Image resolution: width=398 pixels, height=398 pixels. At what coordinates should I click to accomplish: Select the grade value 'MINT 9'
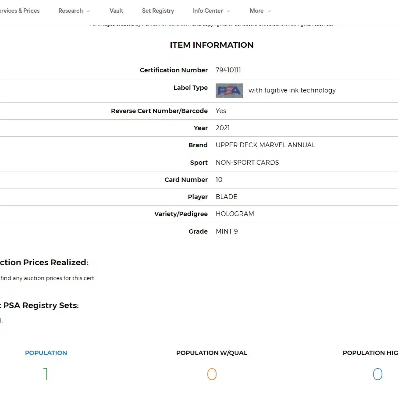point(227,231)
